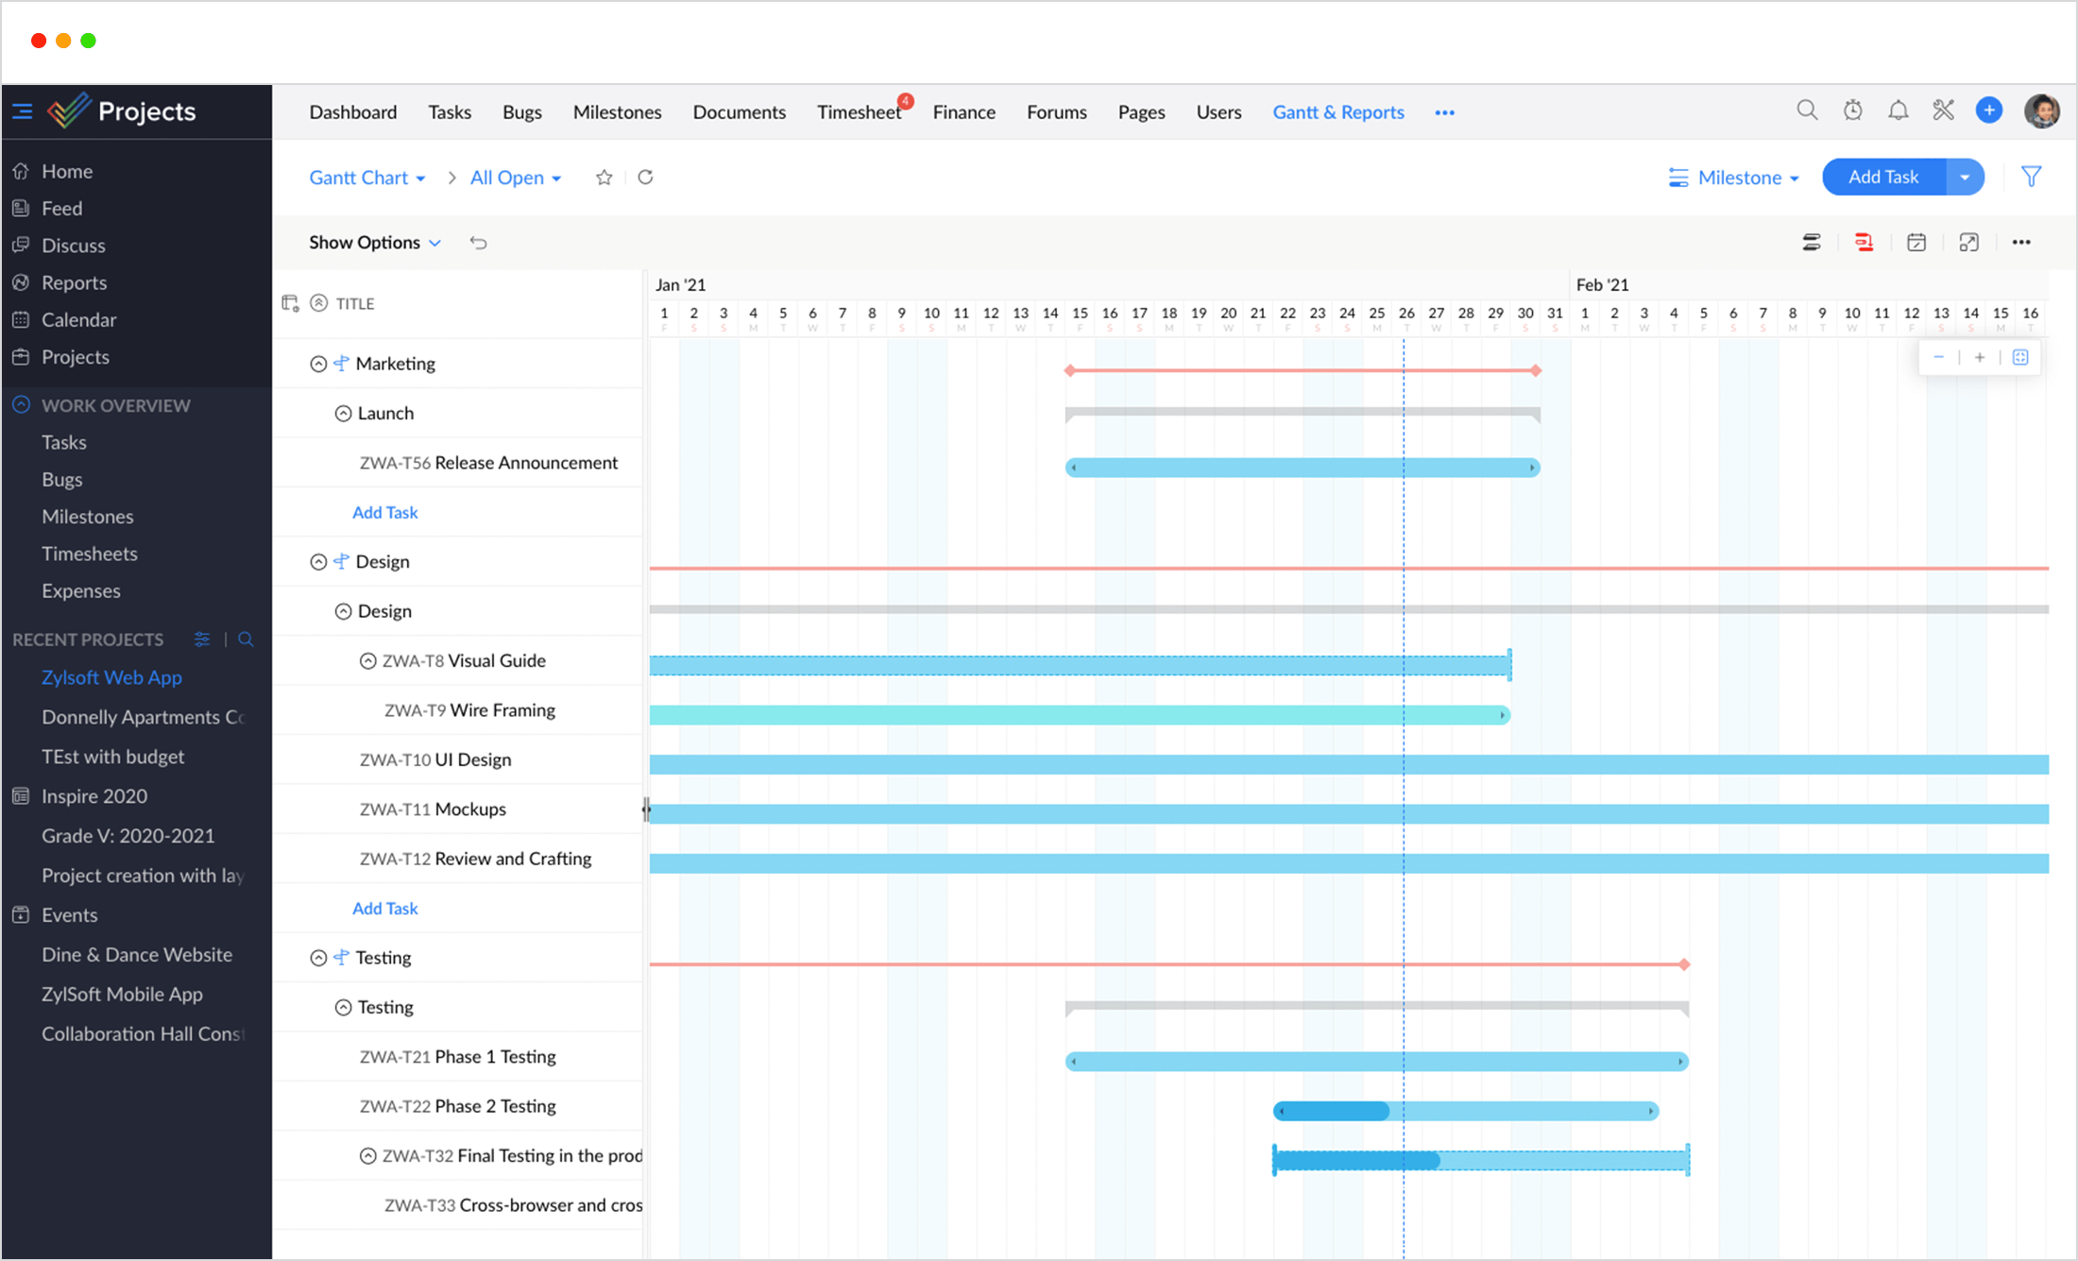The width and height of the screenshot is (2078, 1261).
Task: Click the search magnifier in top bar
Action: click(x=1807, y=111)
